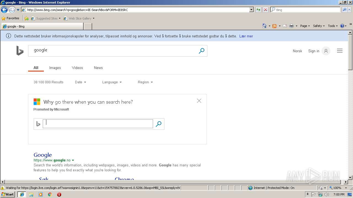Open the search provider dropdown arrow
Image resolution: width=353 pixels, height=198 pixels.
349,10
